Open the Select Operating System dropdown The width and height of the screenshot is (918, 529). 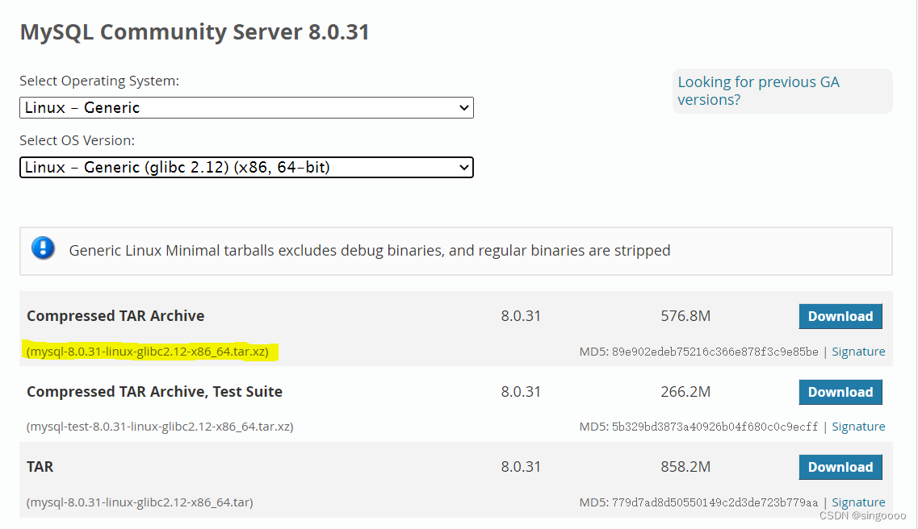[246, 107]
